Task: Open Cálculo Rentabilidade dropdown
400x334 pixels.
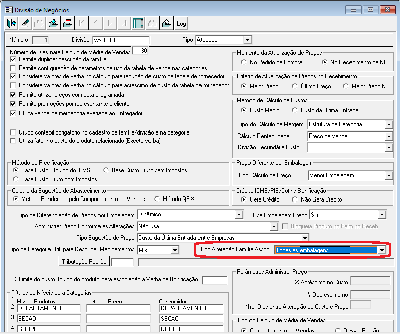Action: tap(389, 137)
